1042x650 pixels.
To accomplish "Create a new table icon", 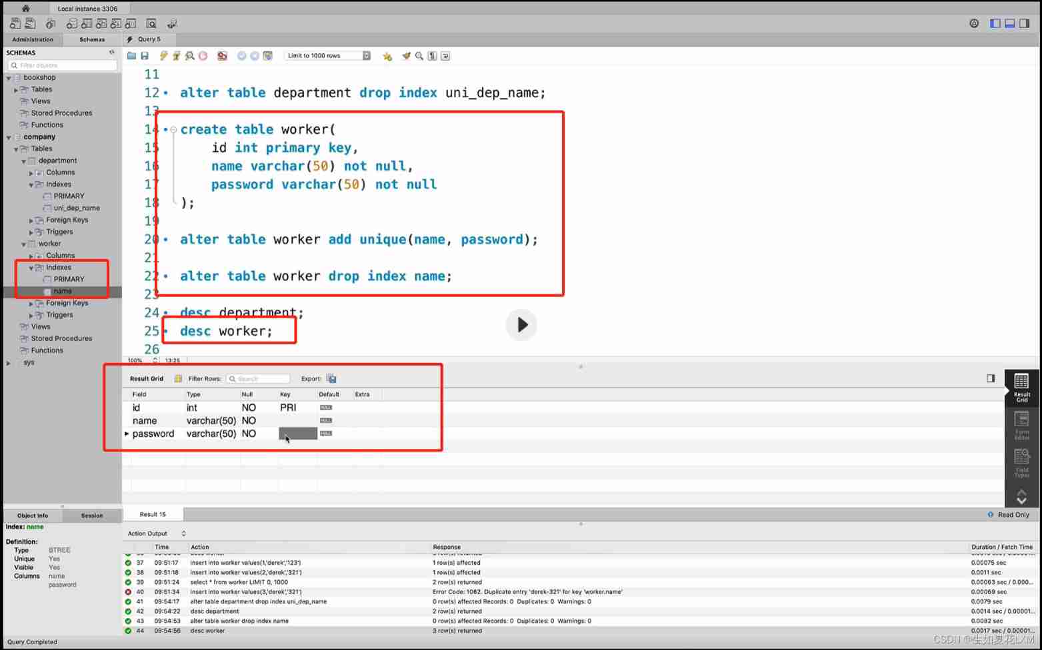I will (x=87, y=23).
